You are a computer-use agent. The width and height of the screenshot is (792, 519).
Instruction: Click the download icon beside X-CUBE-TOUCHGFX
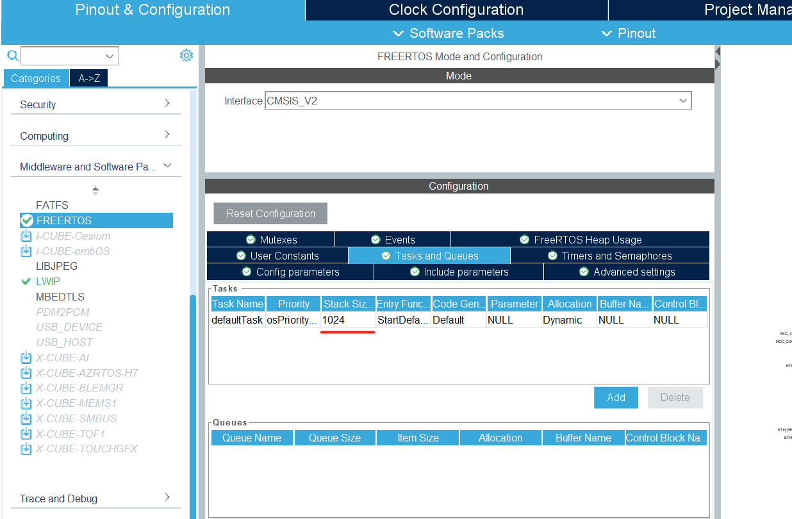coord(26,449)
